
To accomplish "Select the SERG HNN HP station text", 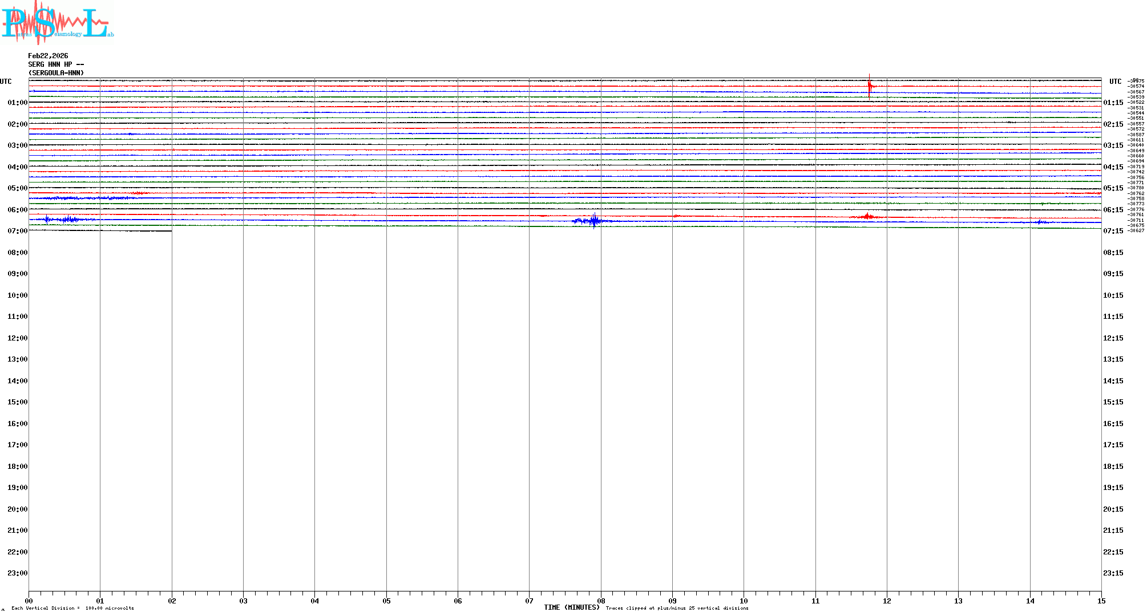I will pos(56,64).
